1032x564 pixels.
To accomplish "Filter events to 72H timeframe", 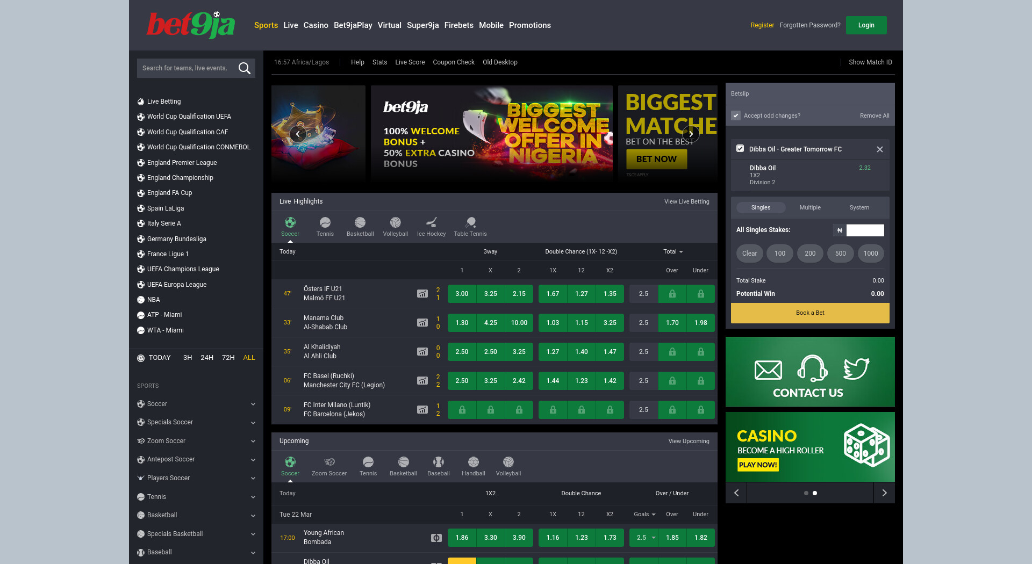I will (x=228, y=358).
